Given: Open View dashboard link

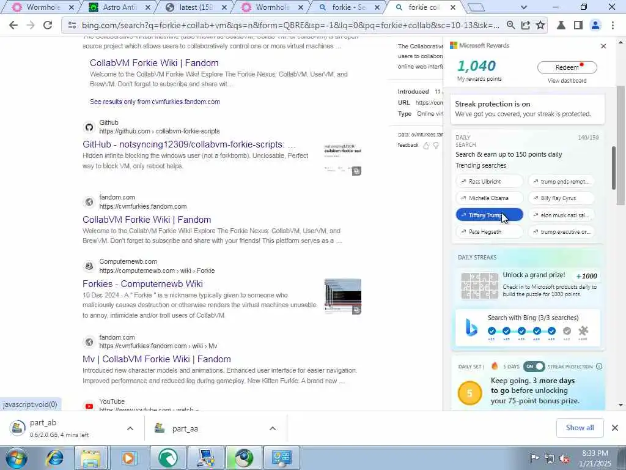Looking at the screenshot, I should click(567, 80).
